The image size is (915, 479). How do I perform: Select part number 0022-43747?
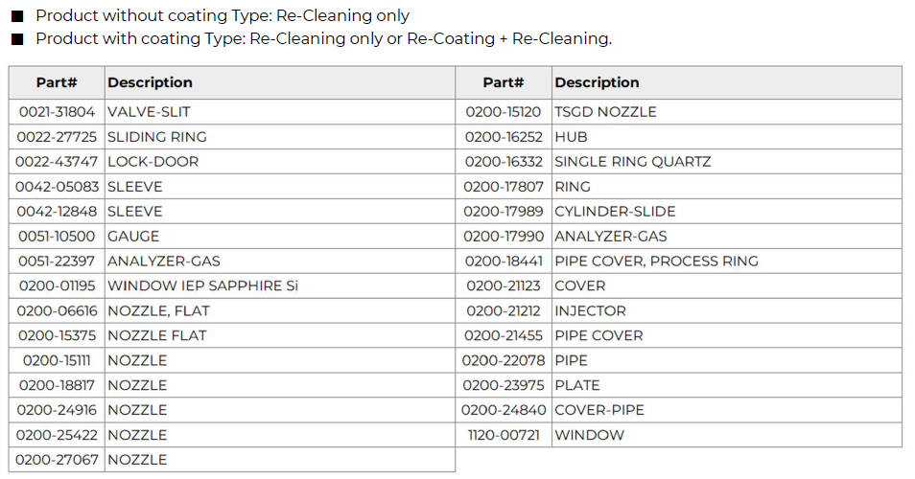(57, 161)
